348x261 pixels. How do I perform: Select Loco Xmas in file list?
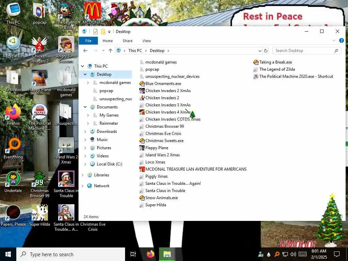(x=155, y=162)
